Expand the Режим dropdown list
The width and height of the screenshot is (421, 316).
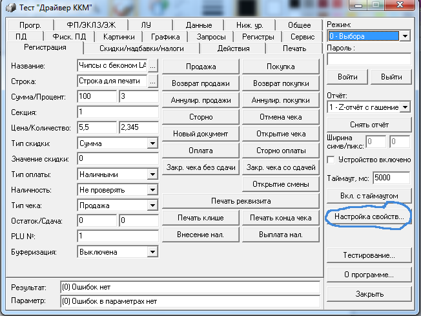pyautogui.click(x=405, y=36)
